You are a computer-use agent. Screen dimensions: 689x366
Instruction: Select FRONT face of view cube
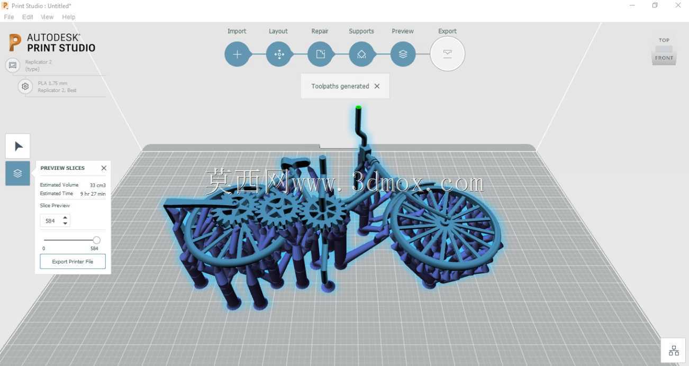click(x=664, y=58)
